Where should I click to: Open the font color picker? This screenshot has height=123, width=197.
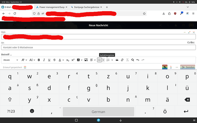[61, 60]
